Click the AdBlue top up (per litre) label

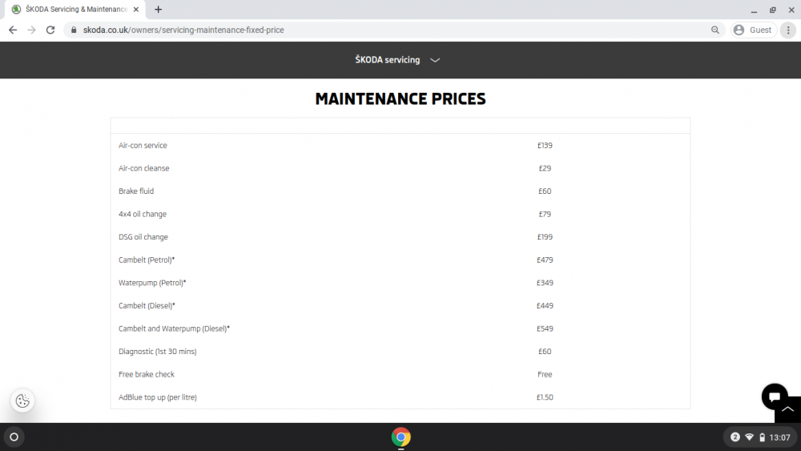(x=157, y=397)
